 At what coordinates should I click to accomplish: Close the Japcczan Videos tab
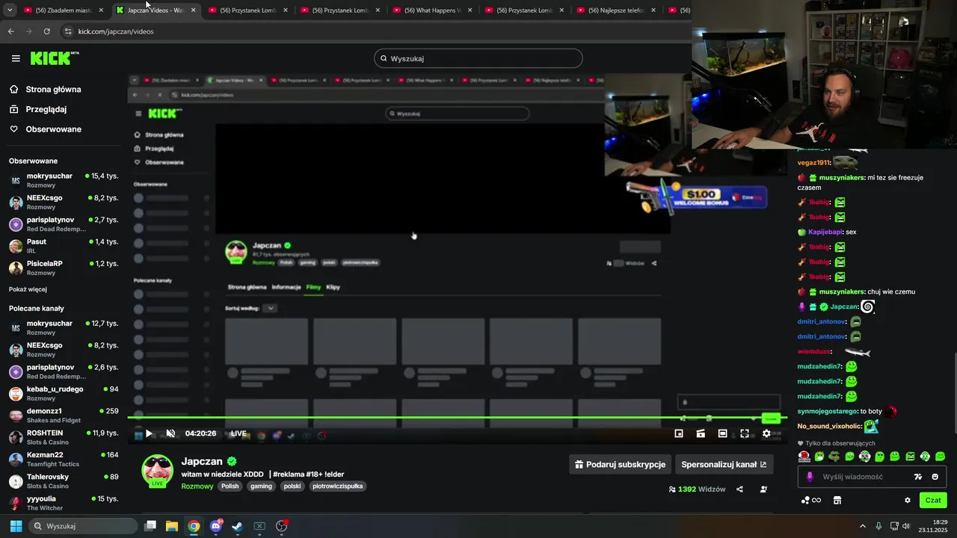[x=194, y=10]
